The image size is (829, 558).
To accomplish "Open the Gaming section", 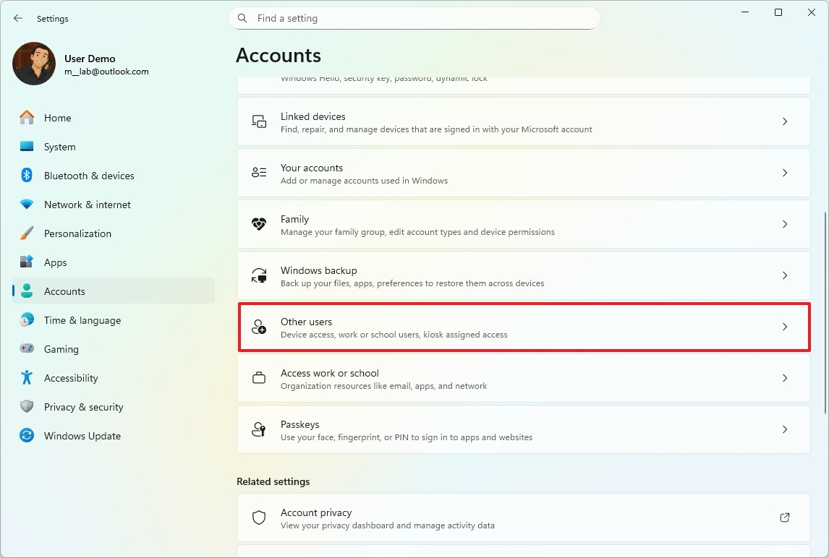I will tap(114, 348).
